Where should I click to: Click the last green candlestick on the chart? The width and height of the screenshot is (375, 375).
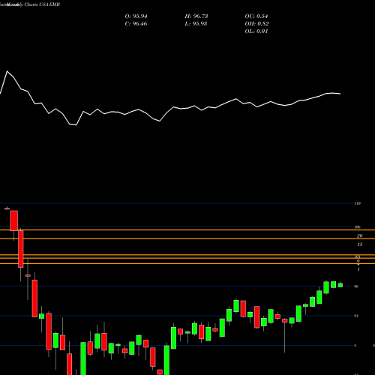[340, 285]
